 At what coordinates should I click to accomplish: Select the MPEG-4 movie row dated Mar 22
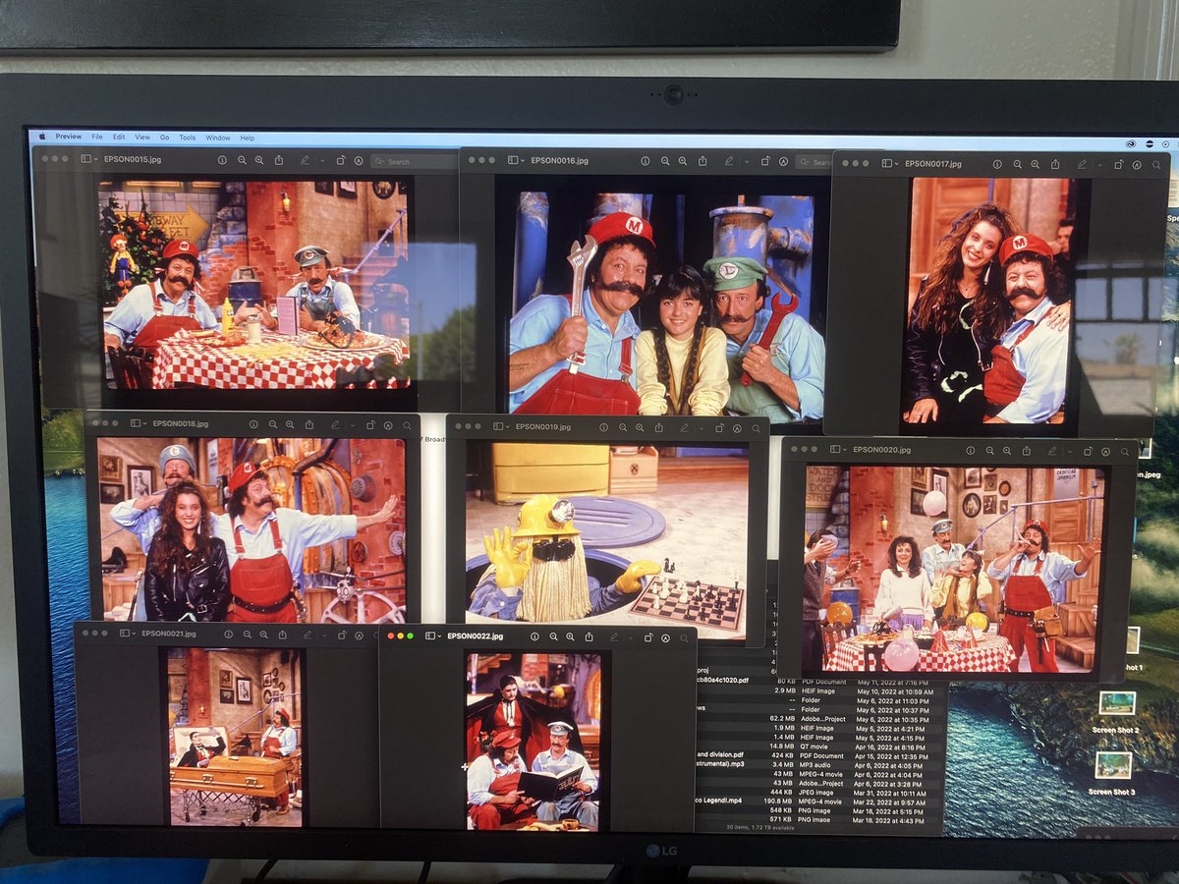click(819, 801)
